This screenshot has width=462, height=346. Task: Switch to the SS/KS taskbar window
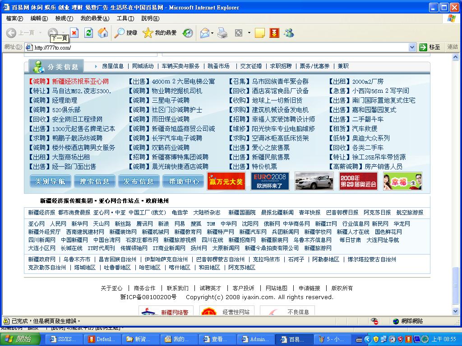point(64,339)
